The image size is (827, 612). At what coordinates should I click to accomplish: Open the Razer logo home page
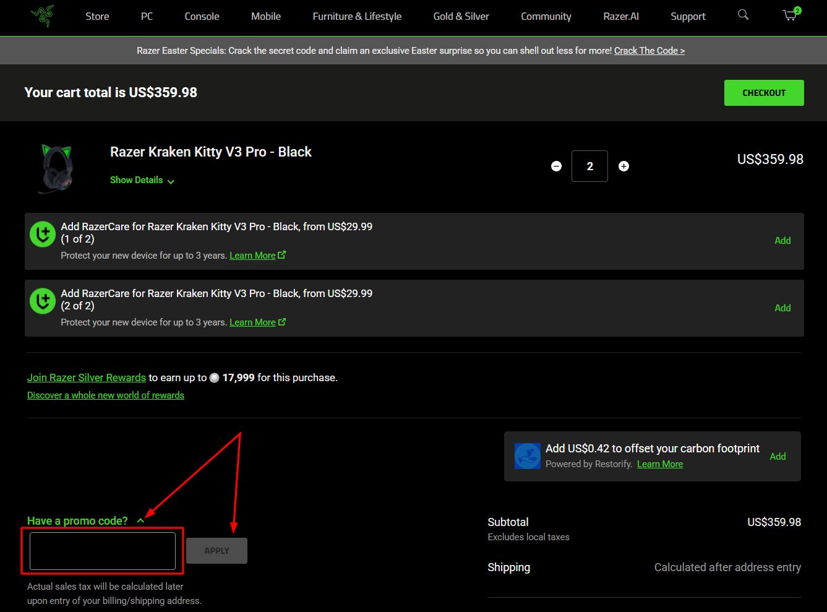(x=43, y=16)
